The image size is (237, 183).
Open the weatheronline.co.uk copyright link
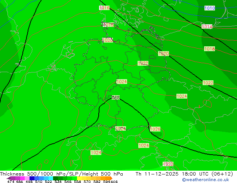click(206, 180)
